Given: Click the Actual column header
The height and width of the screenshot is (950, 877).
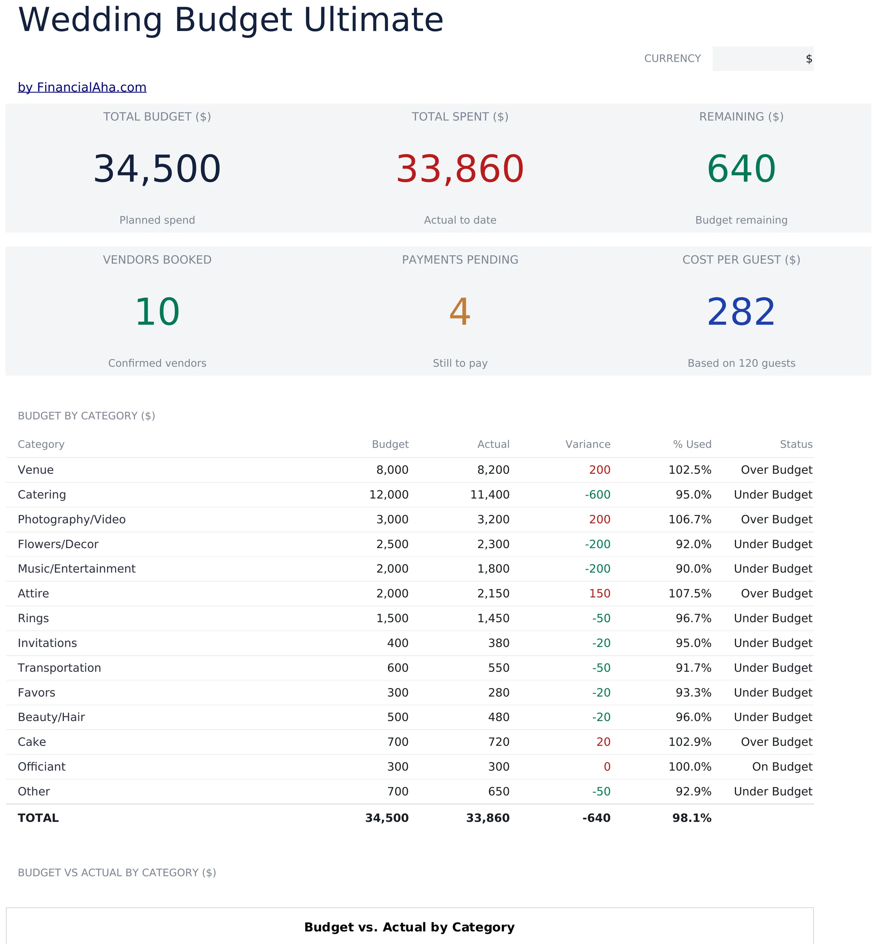Looking at the screenshot, I should pyautogui.click(x=493, y=444).
